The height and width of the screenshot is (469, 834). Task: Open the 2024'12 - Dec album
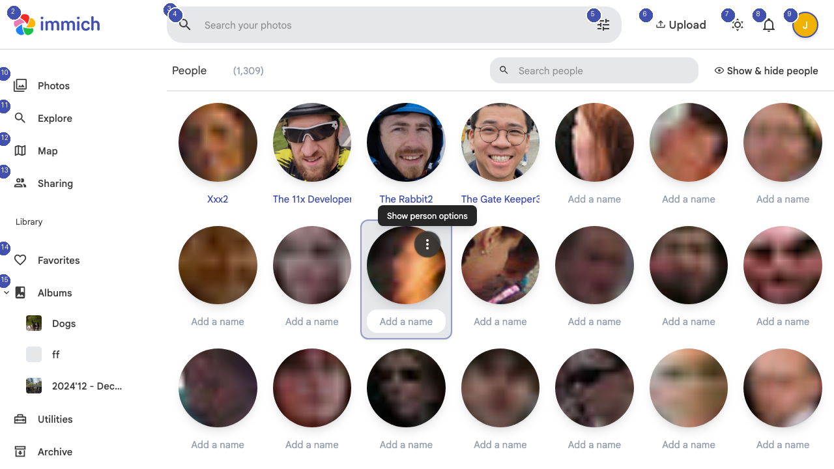[x=87, y=386]
